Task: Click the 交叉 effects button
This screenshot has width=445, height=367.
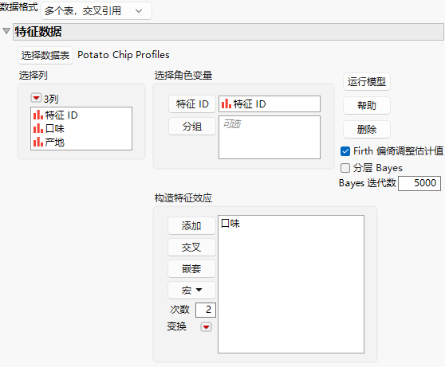Action: click(191, 248)
